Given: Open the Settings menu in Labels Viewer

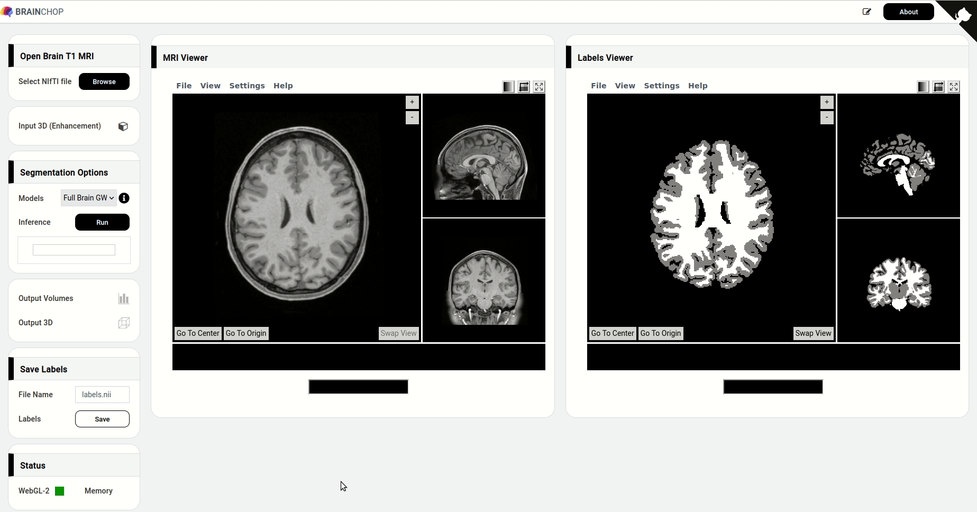Looking at the screenshot, I should (x=662, y=86).
